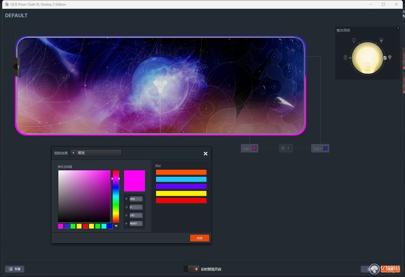Screen dimensions: 405x277
Task: Open the 配置 configurations list button
Action: tap(15, 269)
